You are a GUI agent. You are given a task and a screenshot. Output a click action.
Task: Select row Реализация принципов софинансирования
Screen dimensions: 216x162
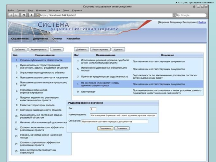(x=41, y=91)
